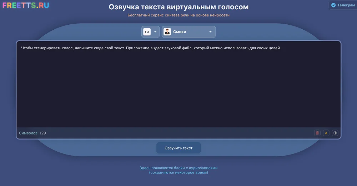Click text Здесь появляются блоки с аудиозаписями
357x186 pixels.
pos(178,168)
